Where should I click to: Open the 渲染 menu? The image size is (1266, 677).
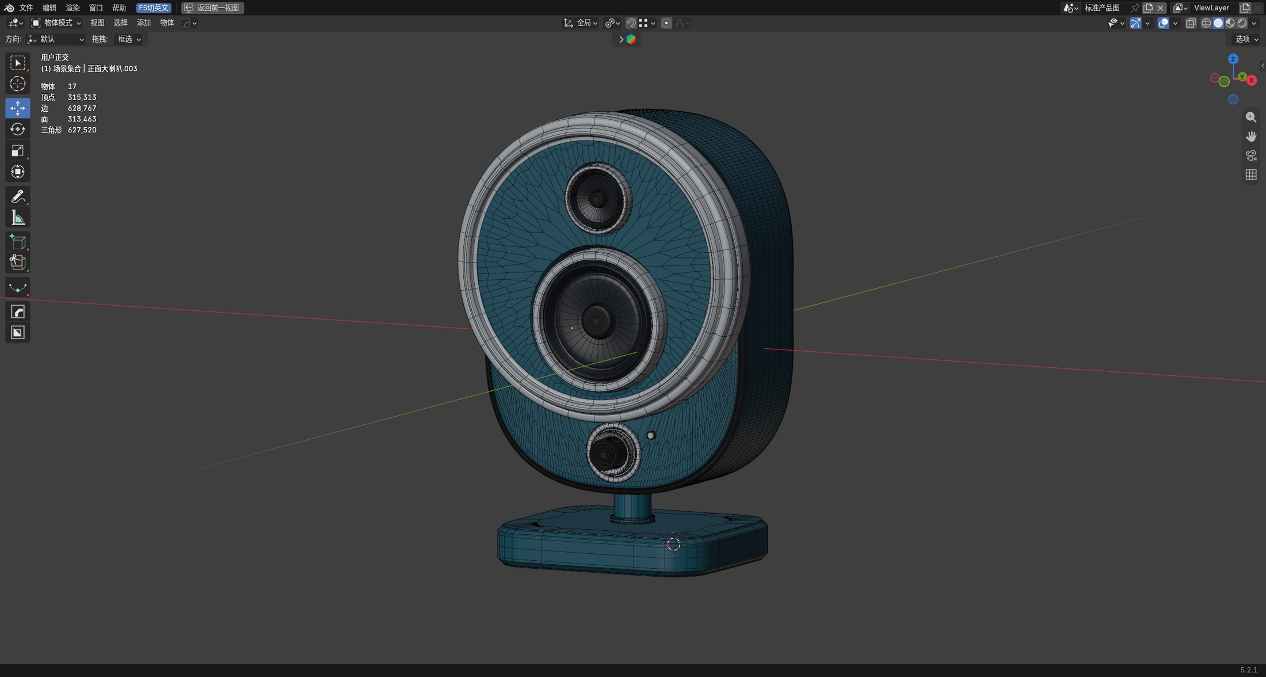pos(73,8)
